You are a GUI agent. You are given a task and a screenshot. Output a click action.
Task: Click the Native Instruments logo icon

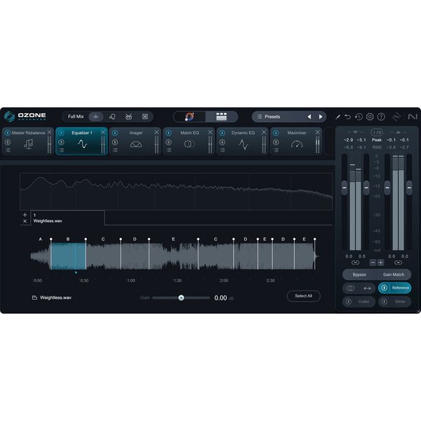[x=413, y=116]
